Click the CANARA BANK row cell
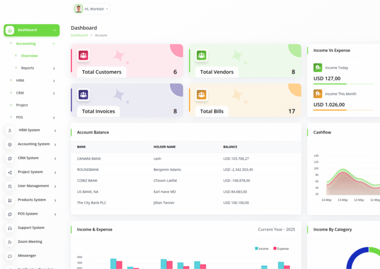Viewport: 380px width, 269px height. [89, 159]
